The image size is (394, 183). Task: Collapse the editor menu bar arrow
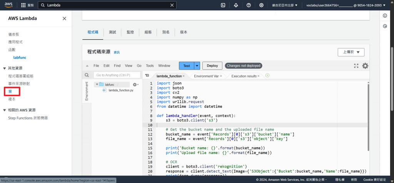point(87,66)
